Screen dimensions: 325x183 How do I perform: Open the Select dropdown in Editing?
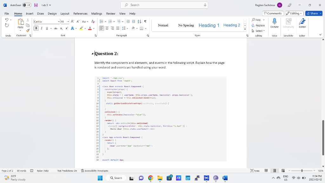point(258,31)
